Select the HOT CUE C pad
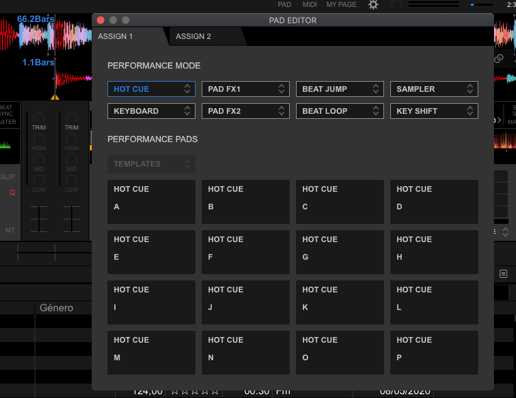Image resolution: width=516 pixels, height=398 pixels. pyautogui.click(x=340, y=202)
